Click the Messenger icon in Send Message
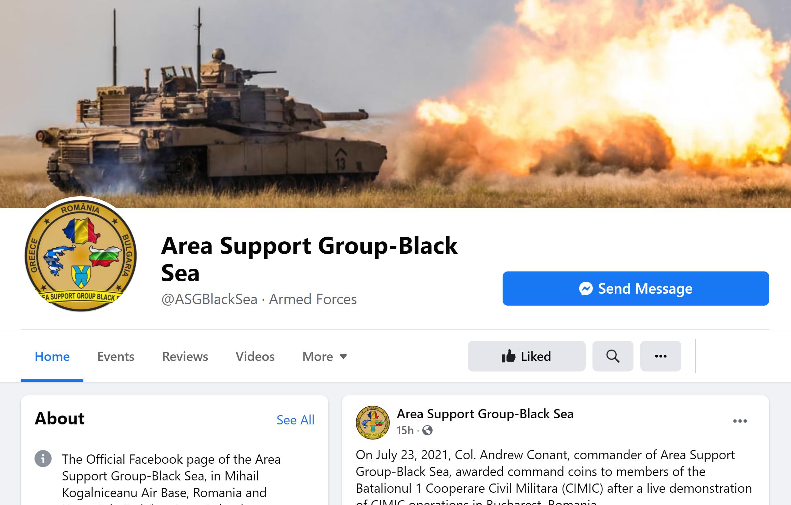 (x=586, y=289)
